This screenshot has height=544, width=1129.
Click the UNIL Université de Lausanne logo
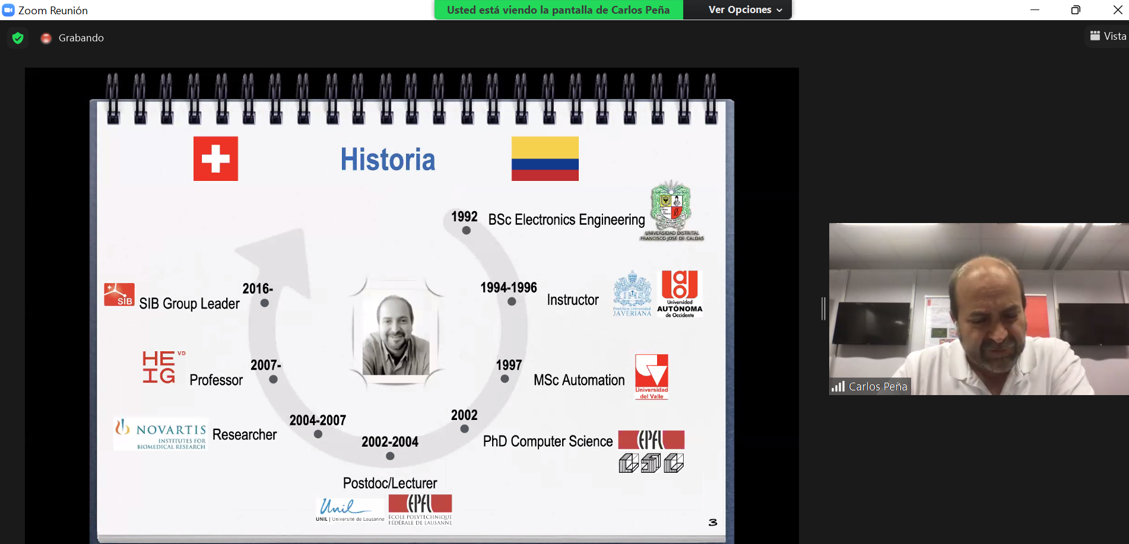350,510
